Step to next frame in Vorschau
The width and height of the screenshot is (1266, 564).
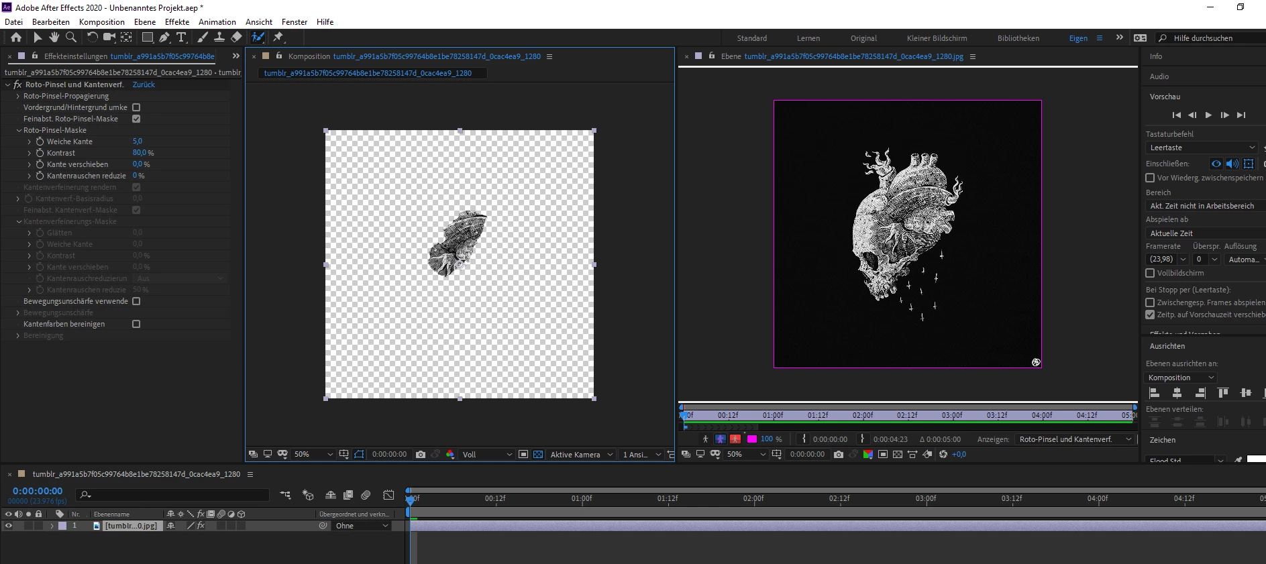point(1224,115)
